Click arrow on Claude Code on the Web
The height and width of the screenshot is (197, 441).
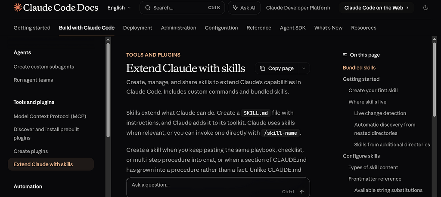tap(407, 8)
